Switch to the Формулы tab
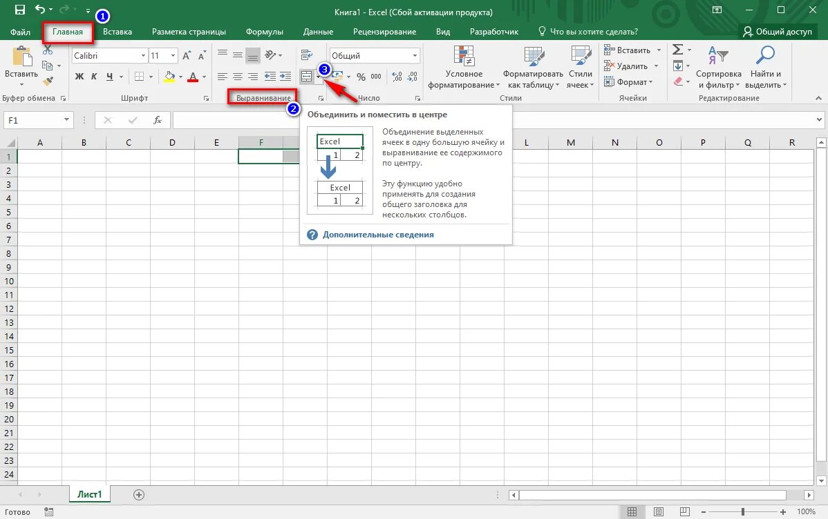Screen dimensions: 828x519 [x=265, y=32]
